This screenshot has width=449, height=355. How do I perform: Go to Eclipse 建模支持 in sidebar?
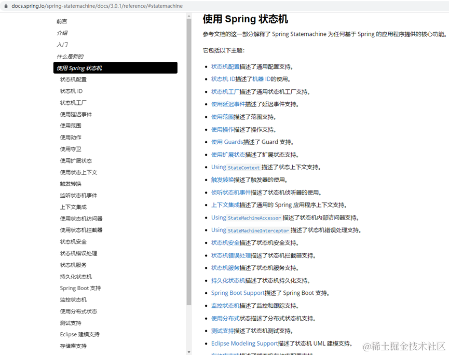79,334
